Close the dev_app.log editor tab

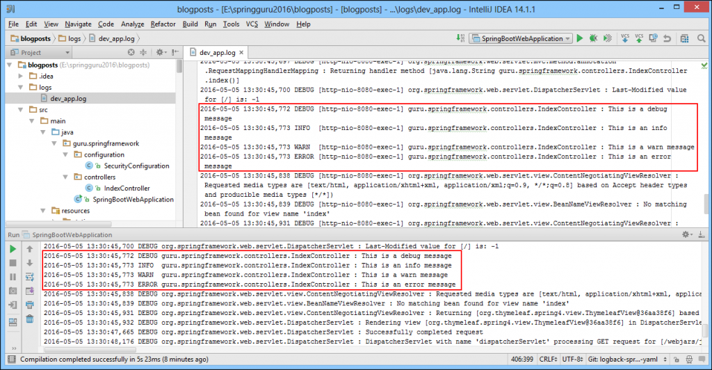(241, 52)
